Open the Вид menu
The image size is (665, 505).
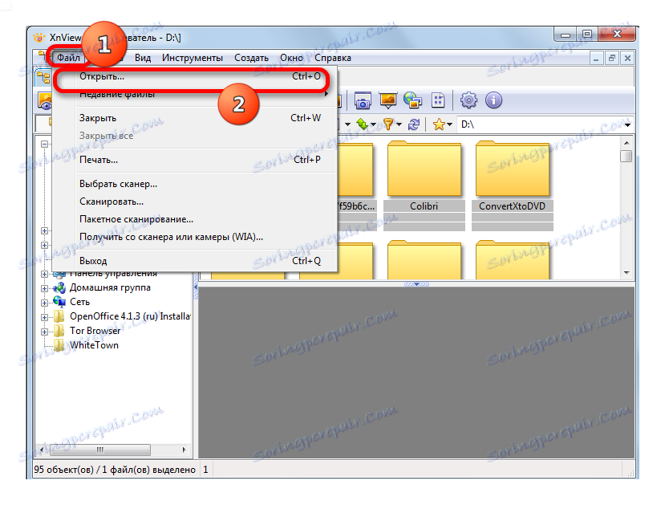click(x=143, y=58)
